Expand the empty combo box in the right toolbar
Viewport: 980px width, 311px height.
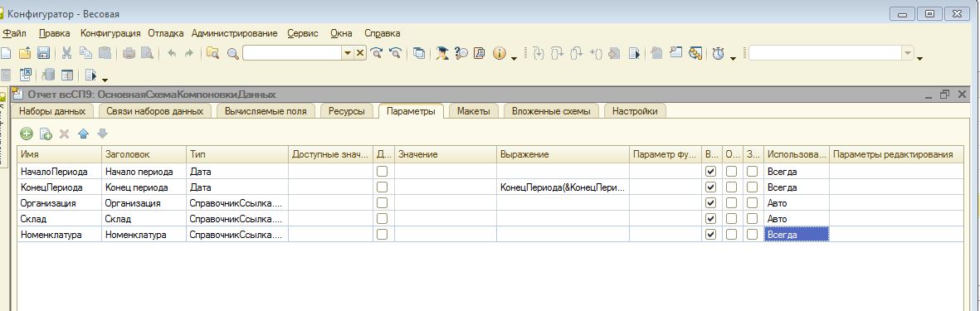point(908,54)
